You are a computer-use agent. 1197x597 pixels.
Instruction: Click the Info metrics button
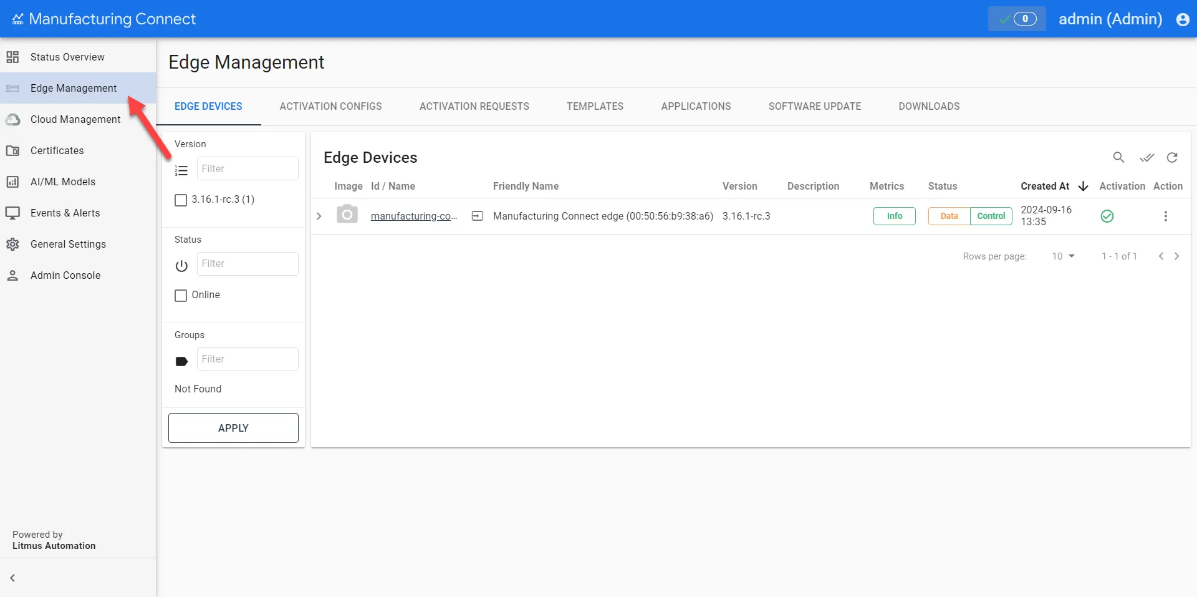click(894, 216)
